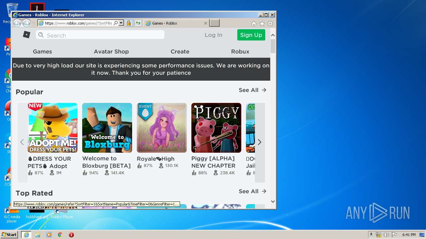Open the Robux menu item

(240, 51)
